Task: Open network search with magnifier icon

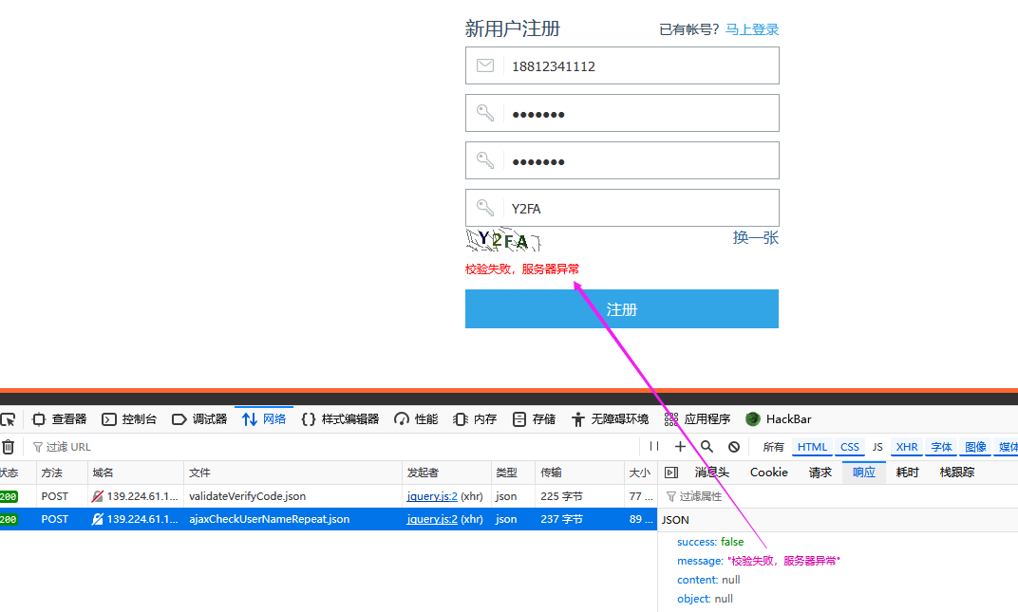Action: tap(707, 447)
